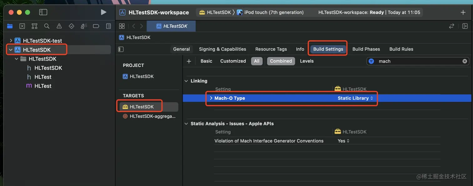The height and width of the screenshot is (186, 473).
Task: Open the Test navigator diamond icon
Action: 71,26
